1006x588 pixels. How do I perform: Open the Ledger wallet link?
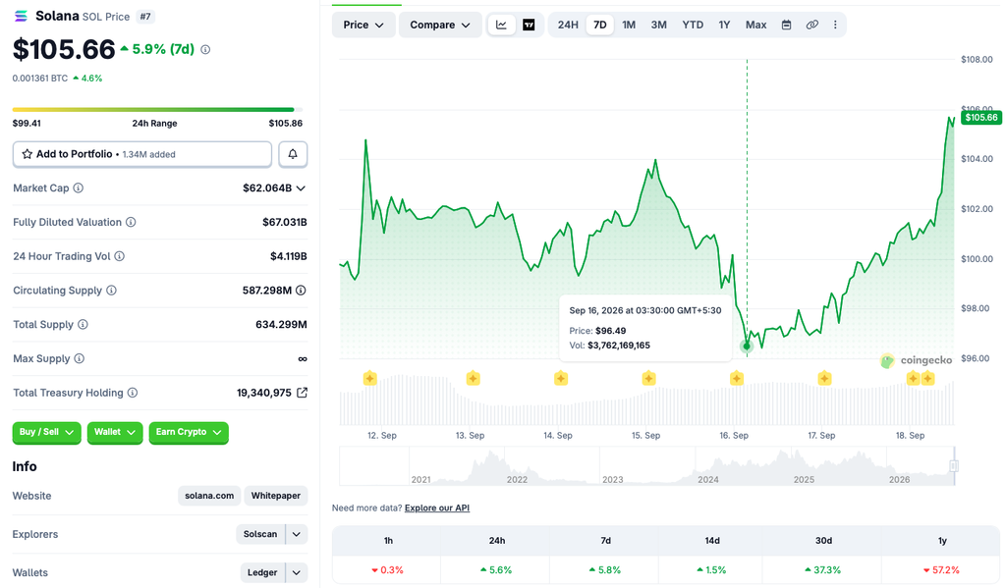point(262,572)
